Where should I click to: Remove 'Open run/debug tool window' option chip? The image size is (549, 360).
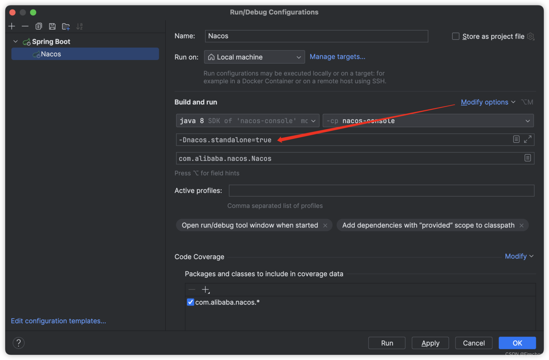325,226
